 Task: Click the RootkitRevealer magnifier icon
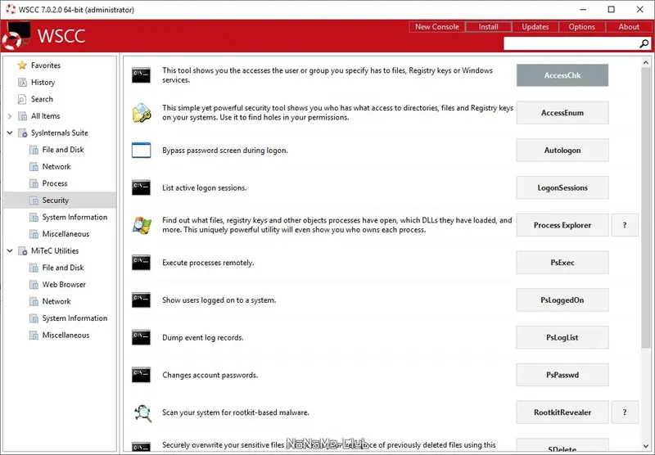(142, 412)
